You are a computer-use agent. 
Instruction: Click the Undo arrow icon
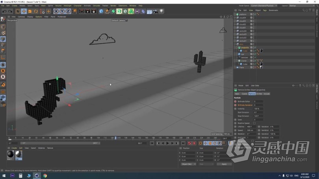(x=4, y=11)
